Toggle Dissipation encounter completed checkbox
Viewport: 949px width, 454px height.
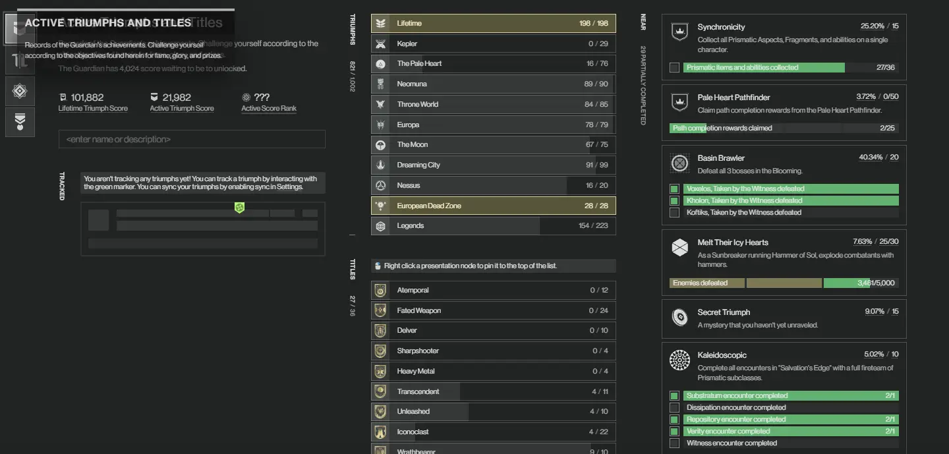(x=674, y=408)
